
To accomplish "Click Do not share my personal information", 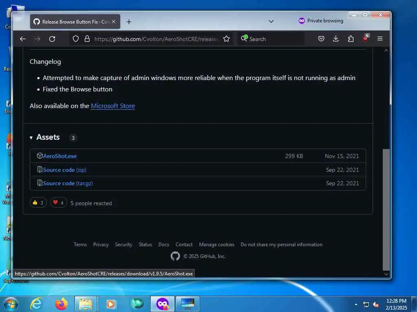I will click(281, 245).
